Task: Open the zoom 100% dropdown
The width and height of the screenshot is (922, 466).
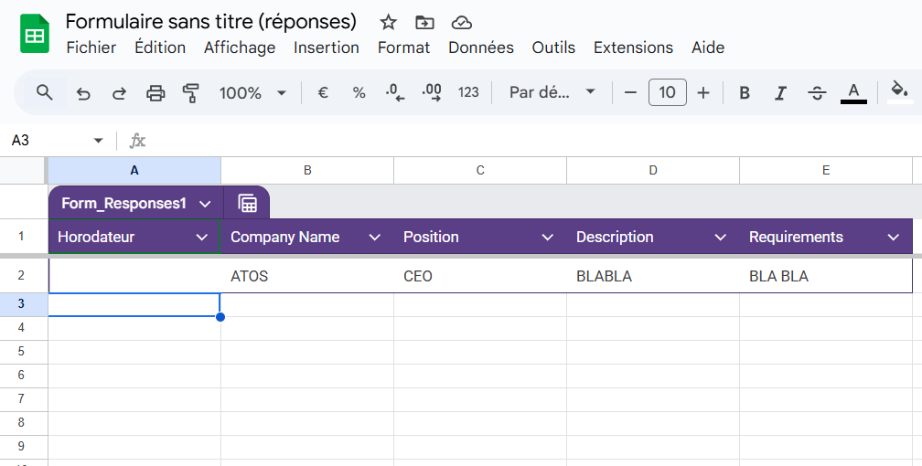Action: pyautogui.click(x=252, y=93)
